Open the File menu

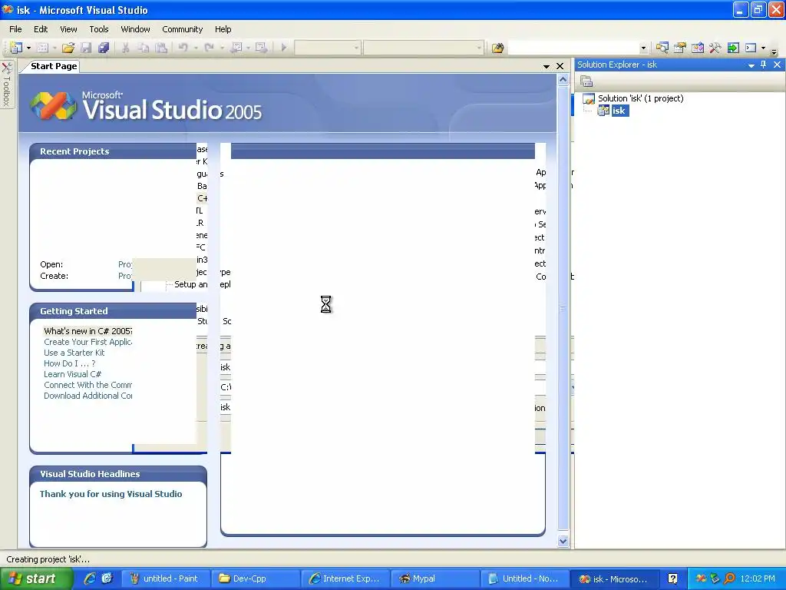(x=15, y=29)
